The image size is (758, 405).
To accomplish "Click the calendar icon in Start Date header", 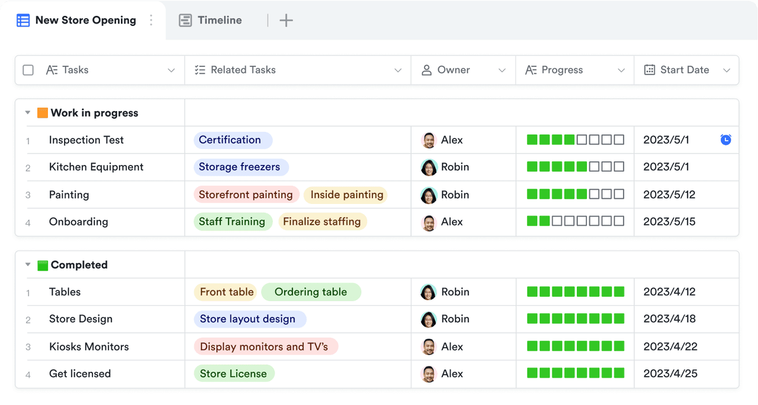I will tap(650, 70).
